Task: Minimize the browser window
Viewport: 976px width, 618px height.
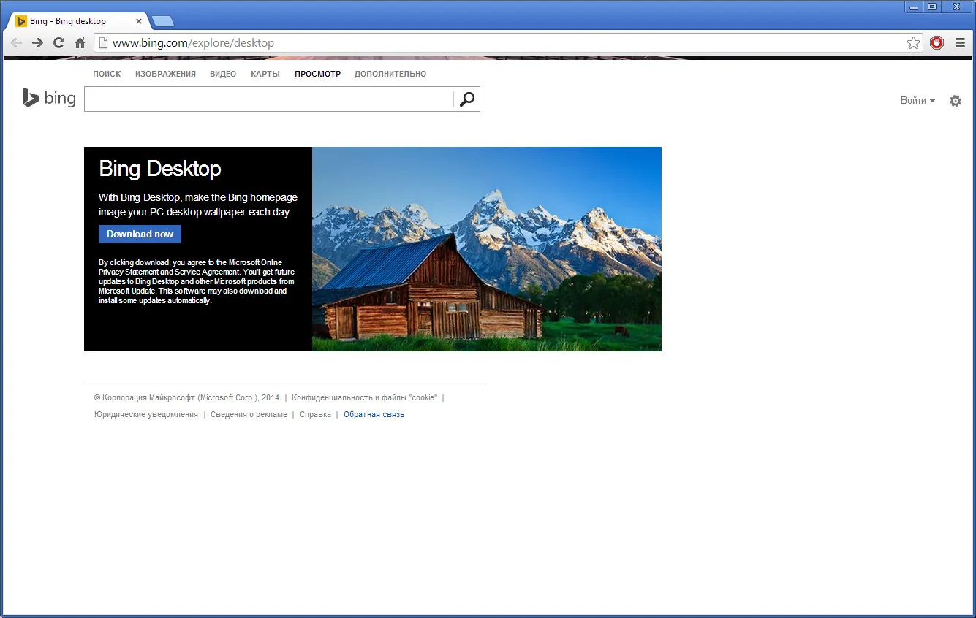Action: point(914,7)
